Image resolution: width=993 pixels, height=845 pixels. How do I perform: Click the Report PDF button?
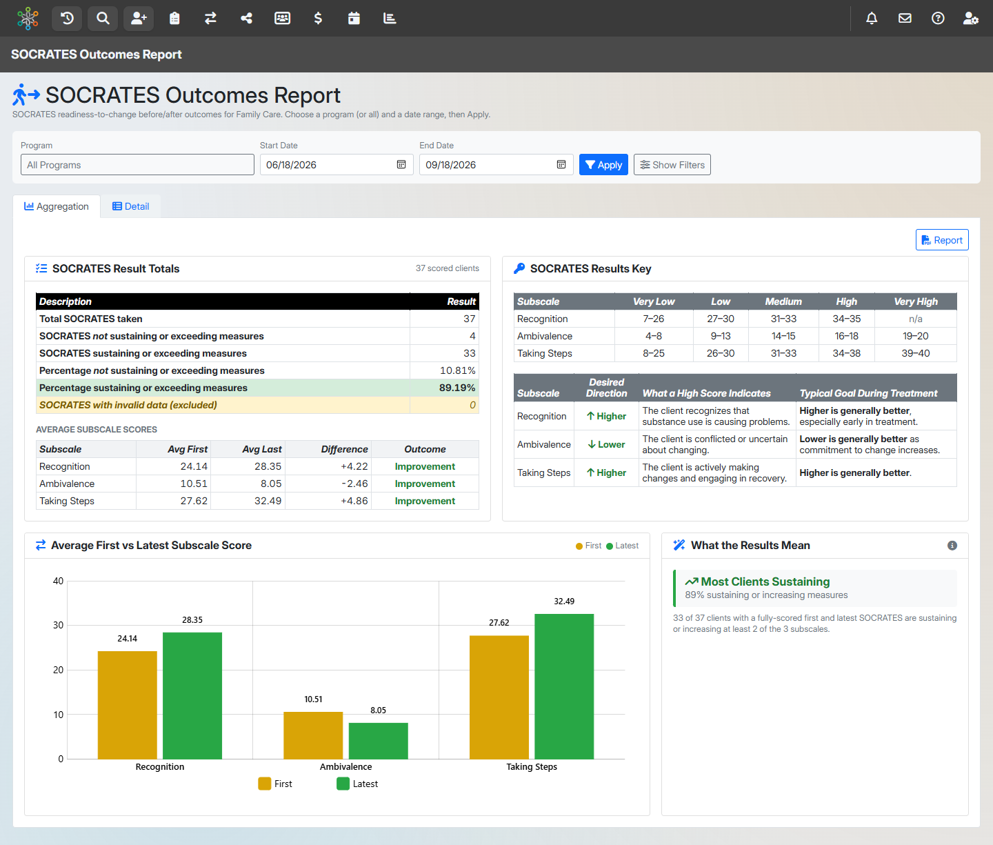tap(942, 240)
